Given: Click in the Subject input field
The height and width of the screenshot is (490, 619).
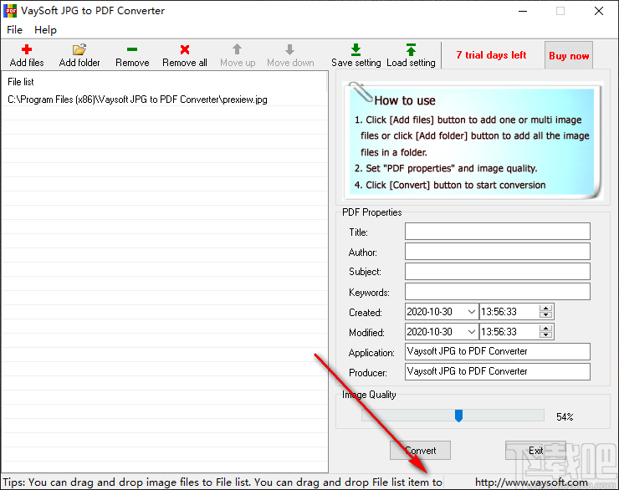Looking at the screenshot, I should [498, 272].
